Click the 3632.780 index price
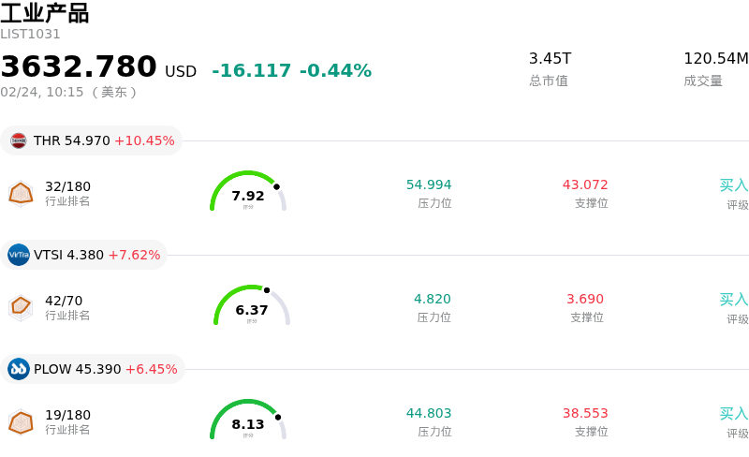Screen dimensions: 749x457 pos(79,67)
